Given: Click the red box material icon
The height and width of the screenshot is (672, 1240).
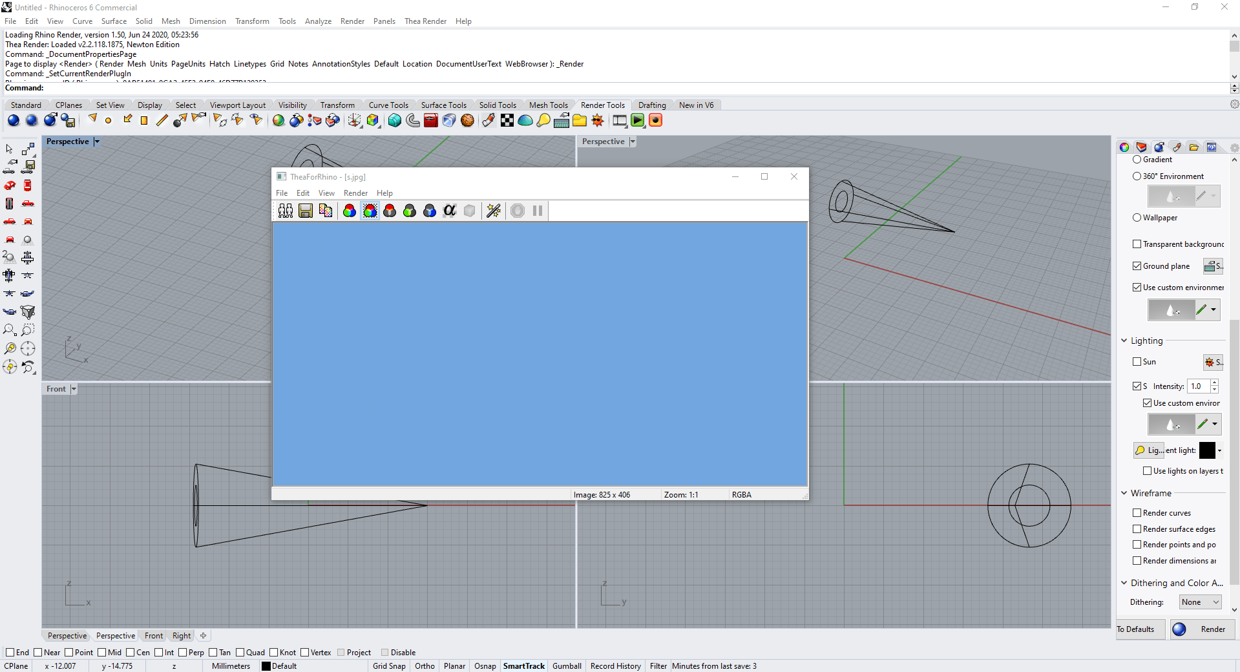Looking at the screenshot, I should (431, 120).
